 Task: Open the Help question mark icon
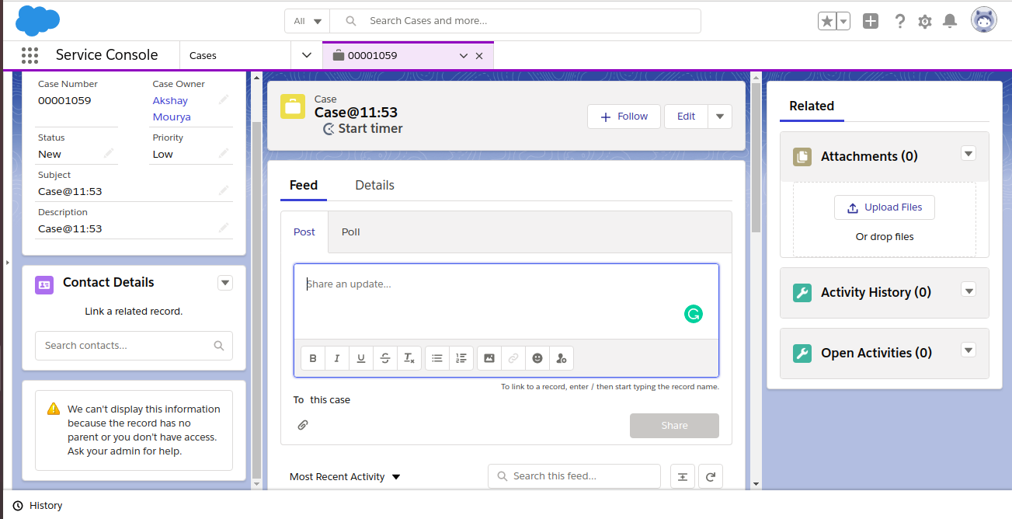pyautogui.click(x=899, y=21)
